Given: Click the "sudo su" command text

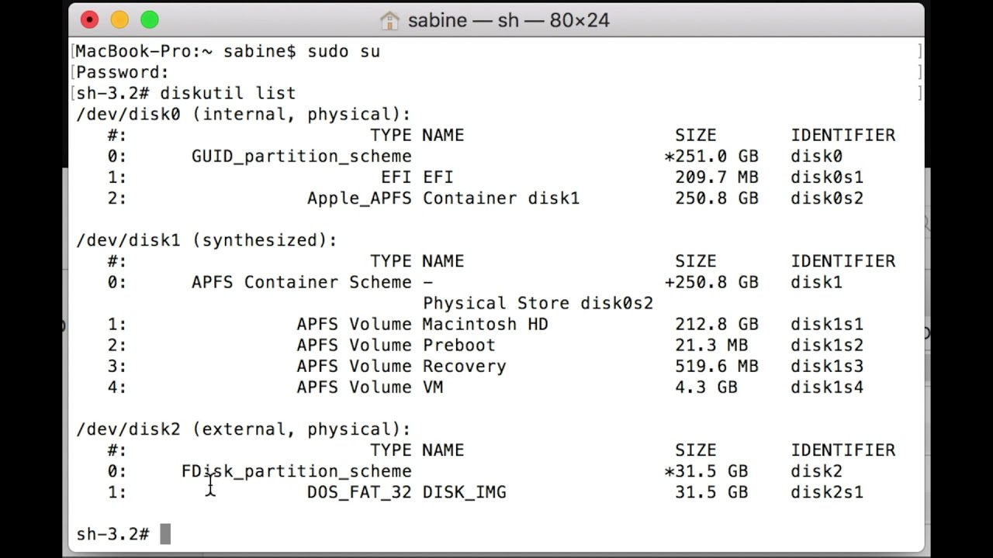Looking at the screenshot, I should pos(343,51).
